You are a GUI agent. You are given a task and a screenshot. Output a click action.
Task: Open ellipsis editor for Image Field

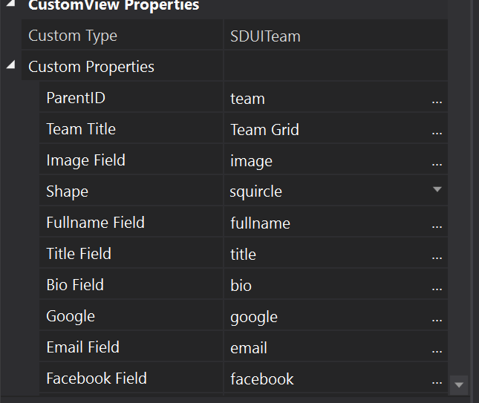pos(437,162)
